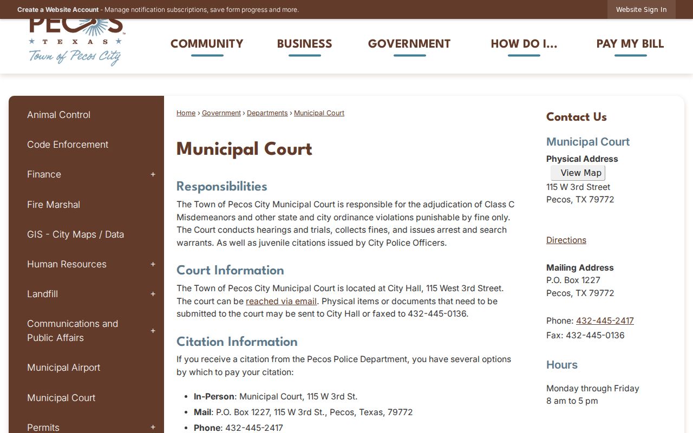The image size is (693, 433).
Task: Open Animal Control in sidebar
Action: pyautogui.click(x=58, y=115)
